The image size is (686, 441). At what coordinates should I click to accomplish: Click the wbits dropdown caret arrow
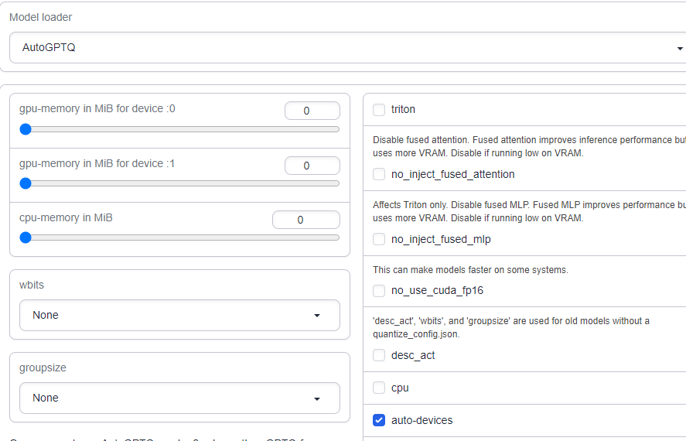[317, 316]
